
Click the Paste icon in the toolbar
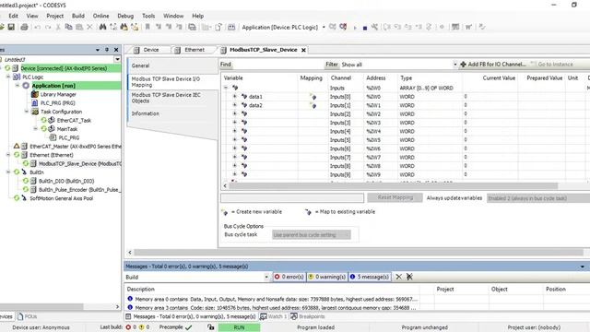click(79, 27)
